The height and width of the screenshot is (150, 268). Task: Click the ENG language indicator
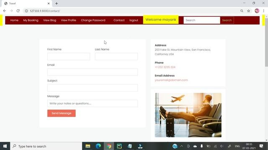click(x=237, y=146)
